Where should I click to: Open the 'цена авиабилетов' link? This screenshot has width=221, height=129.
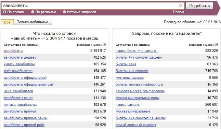[x=18, y=91]
